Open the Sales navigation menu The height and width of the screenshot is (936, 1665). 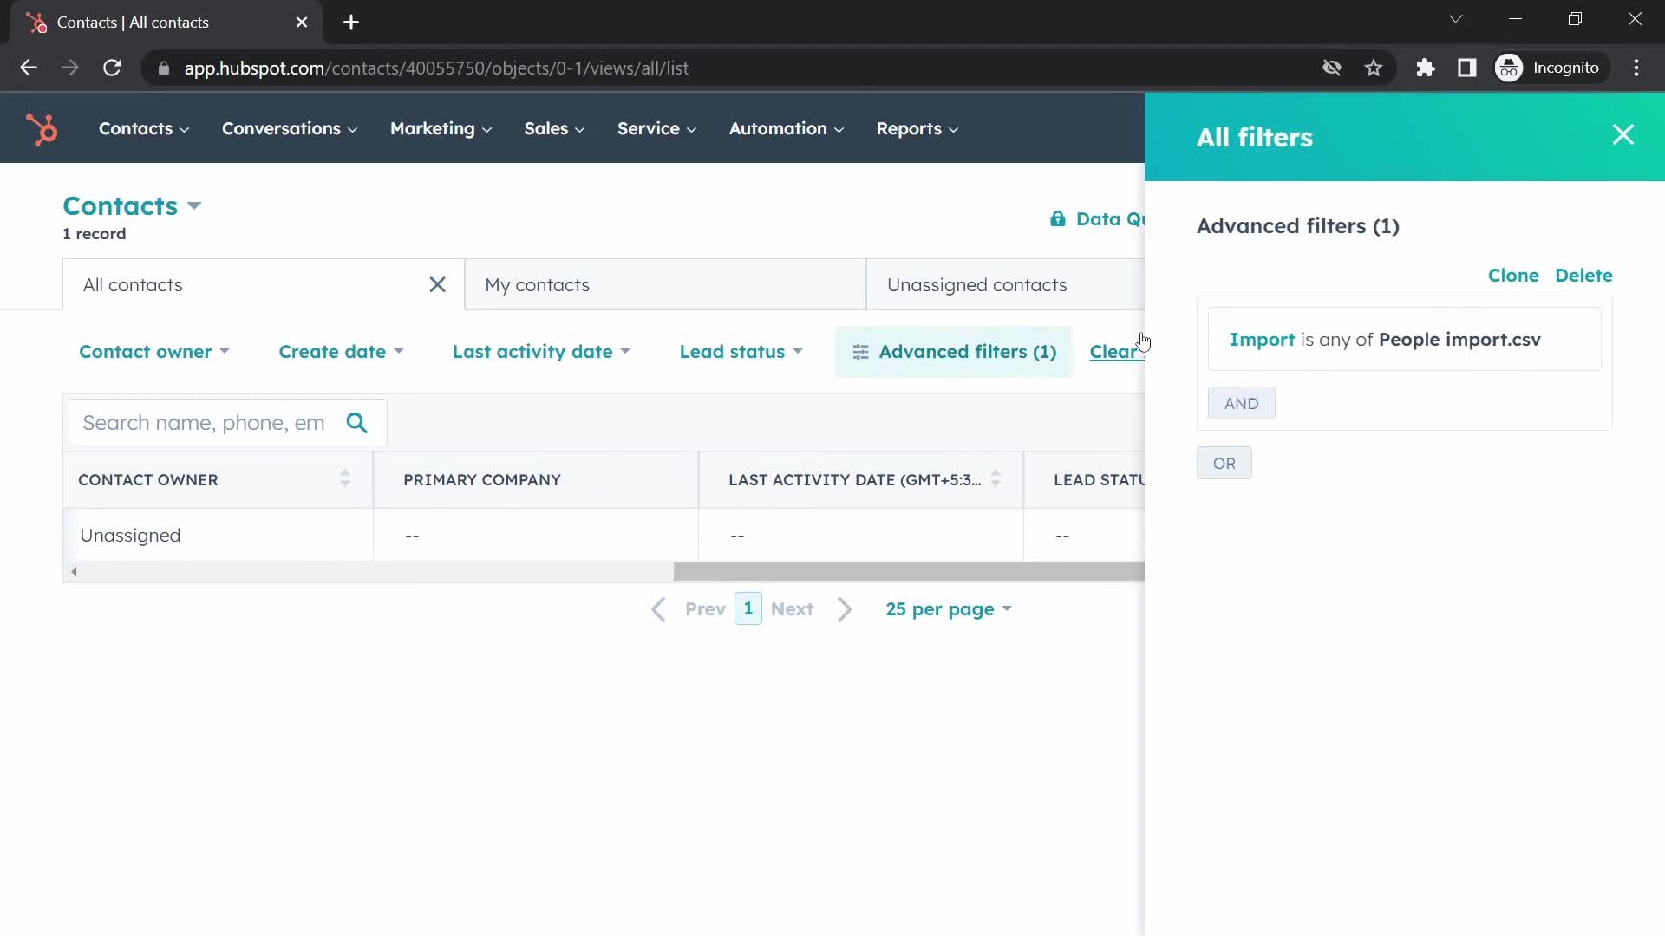(554, 129)
